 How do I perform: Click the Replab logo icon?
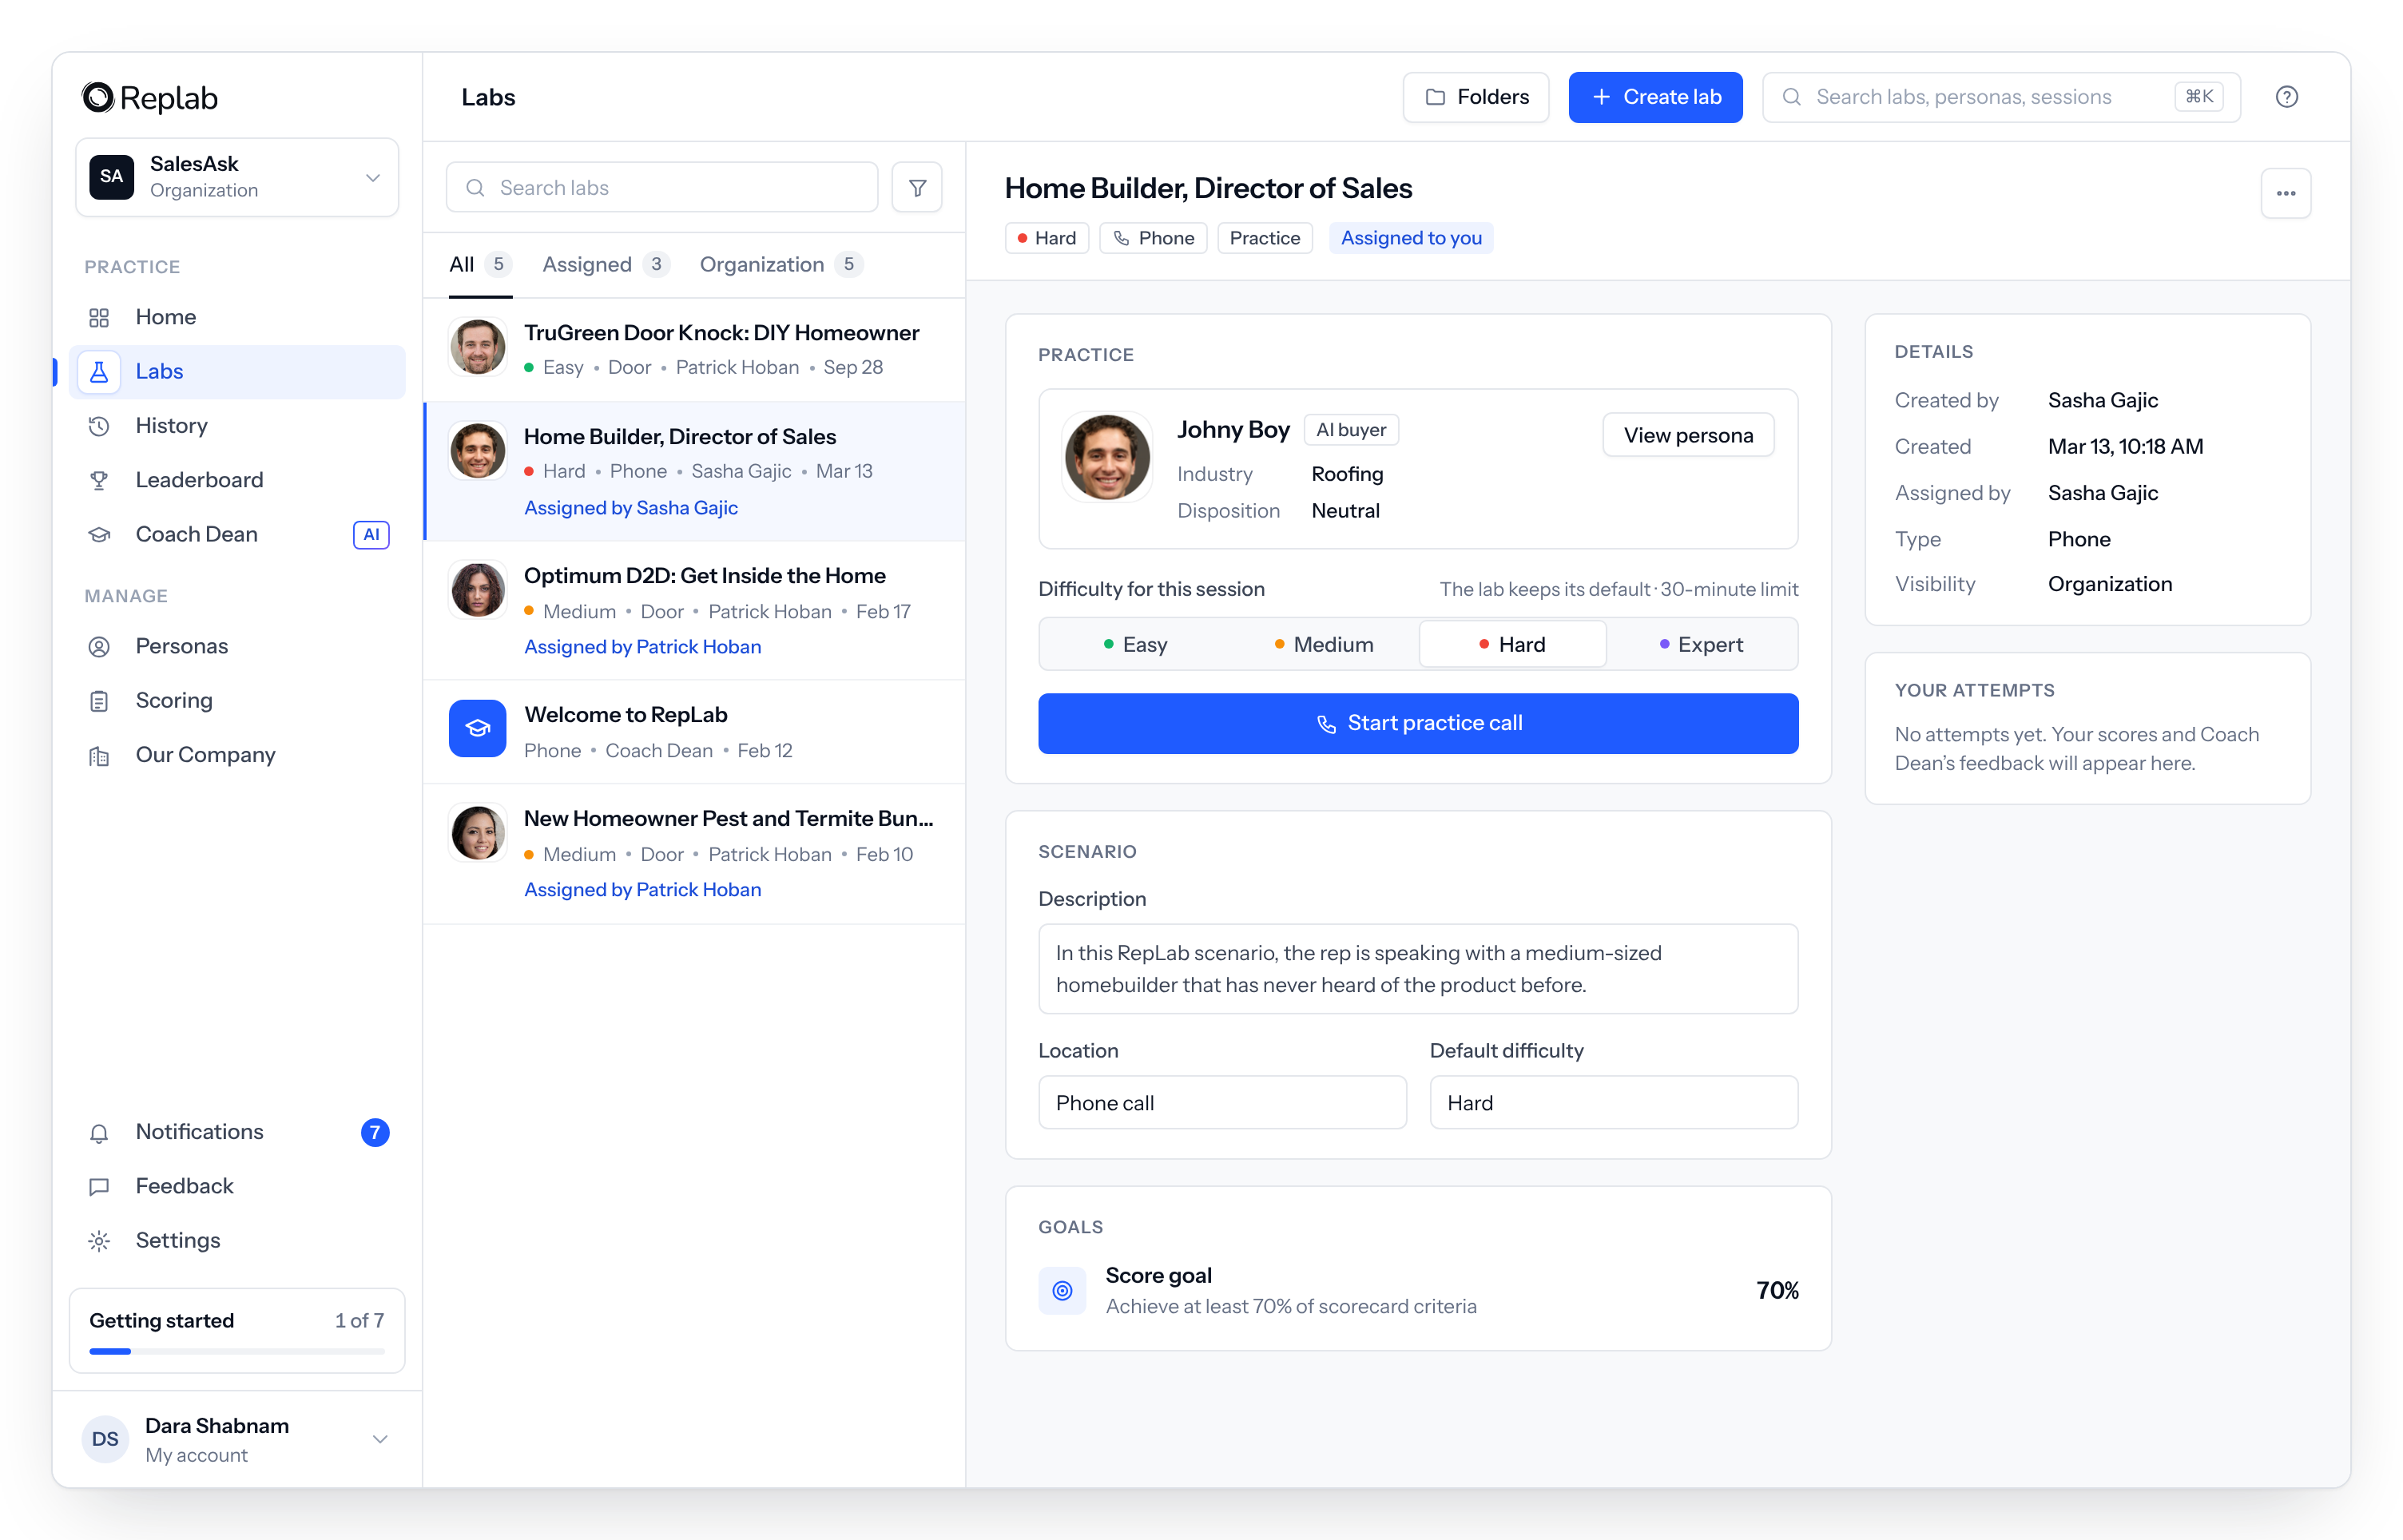(98, 97)
